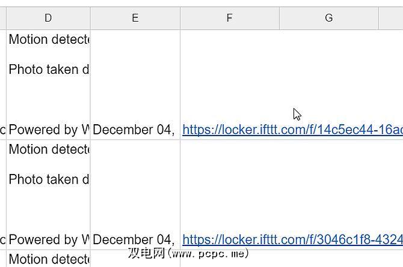Select the first "December 04," date cell

[x=134, y=130]
